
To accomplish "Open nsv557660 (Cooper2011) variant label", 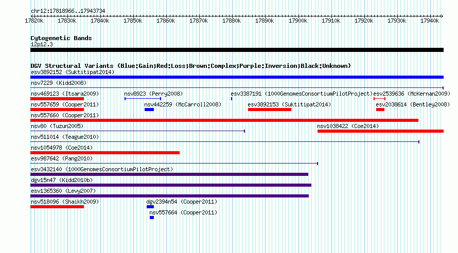I will point(65,115).
